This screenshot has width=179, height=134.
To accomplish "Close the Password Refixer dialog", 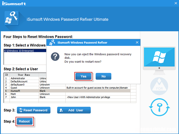I will click(x=137, y=43).
